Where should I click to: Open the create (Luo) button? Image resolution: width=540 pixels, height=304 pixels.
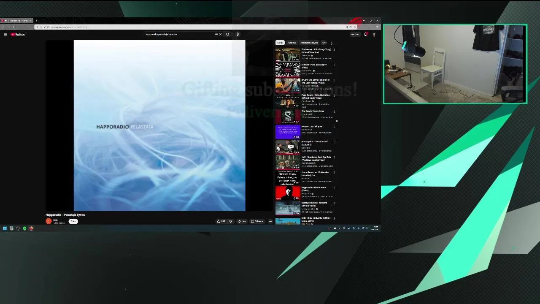tap(355, 34)
